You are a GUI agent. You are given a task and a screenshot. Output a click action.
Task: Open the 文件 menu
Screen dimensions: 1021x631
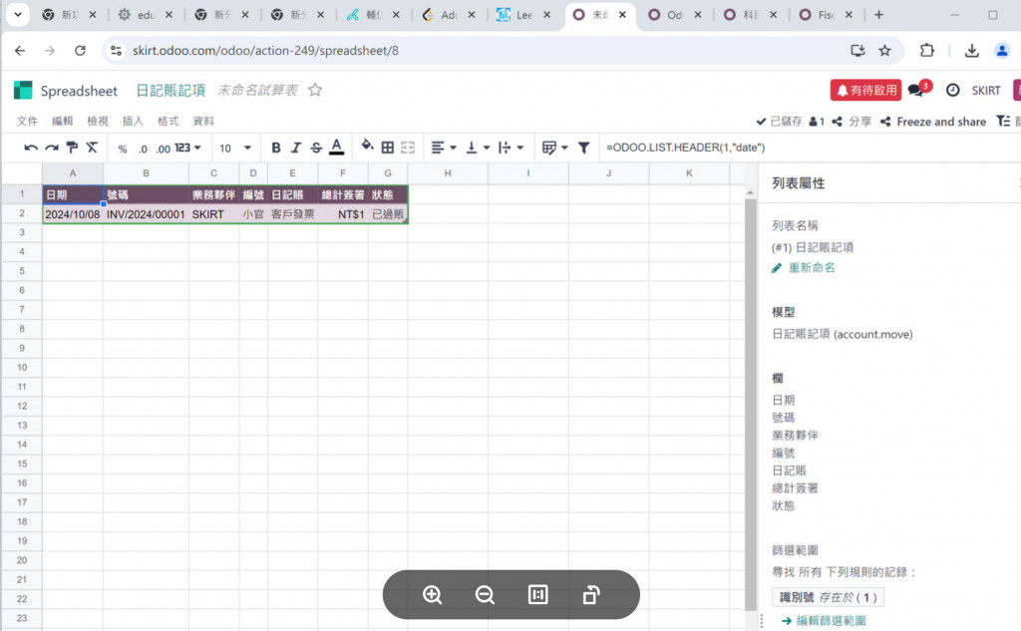coord(27,122)
